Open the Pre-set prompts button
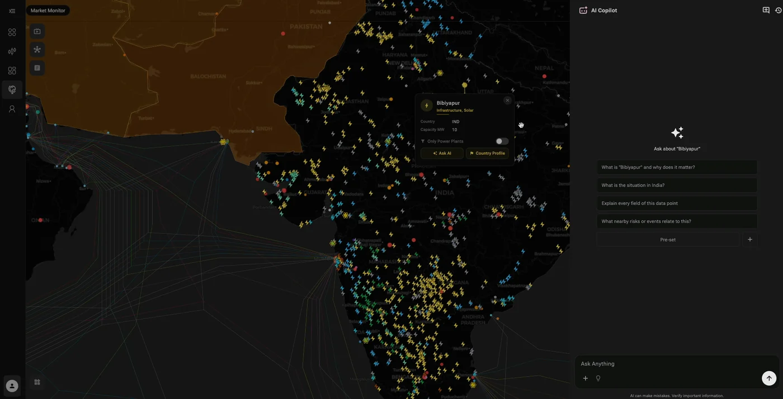This screenshot has height=399, width=783. (668, 240)
